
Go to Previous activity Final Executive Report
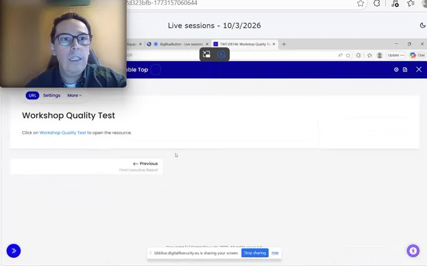tap(86, 166)
